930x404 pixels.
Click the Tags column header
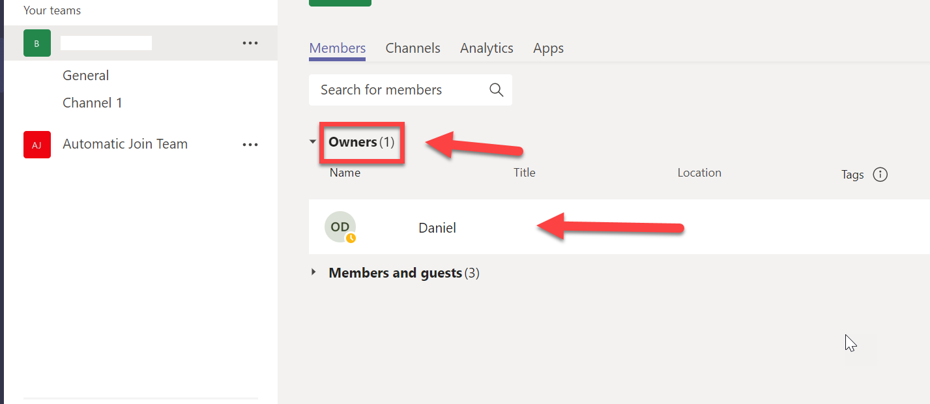tap(852, 175)
